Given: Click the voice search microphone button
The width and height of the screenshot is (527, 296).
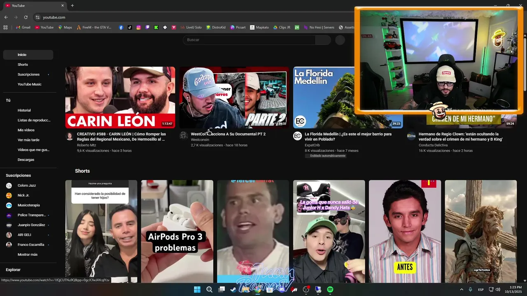Looking at the screenshot, I should coord(340,40).
